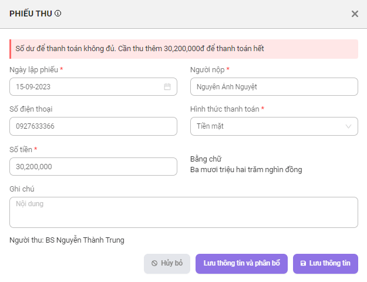Click the Số tiền amount field

coord(93,166)
